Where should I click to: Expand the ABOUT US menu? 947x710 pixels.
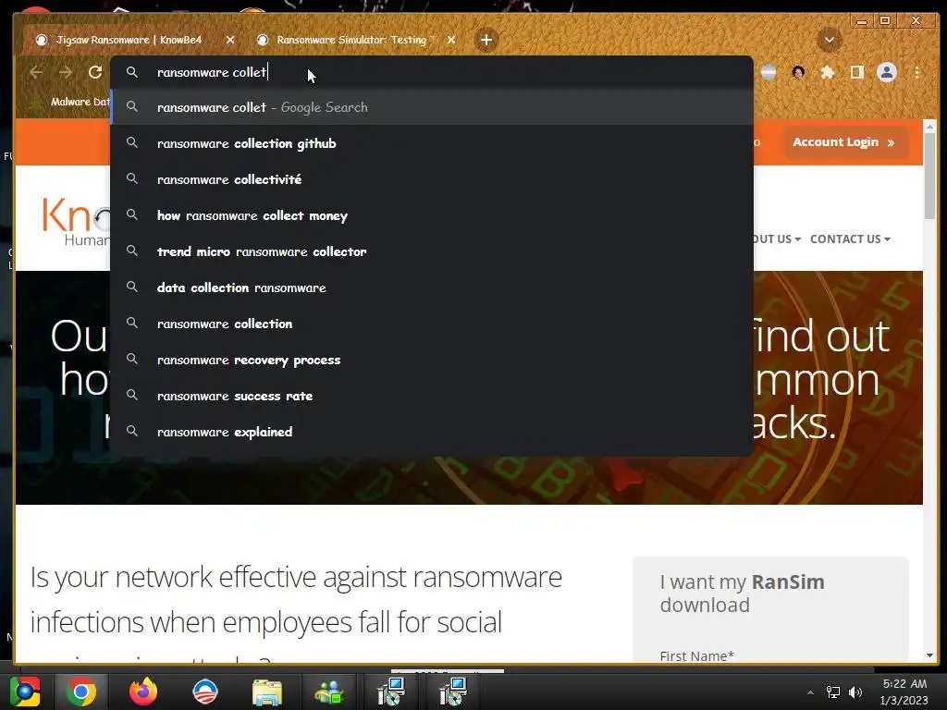click(x=777, y=239)
